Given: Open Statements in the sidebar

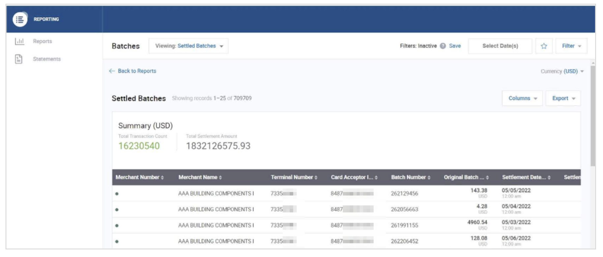Looking at the screenshot, I should tap(47, 59).
